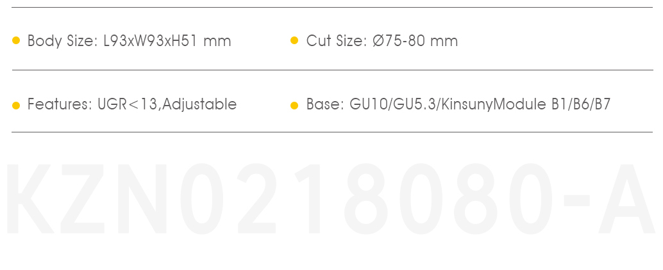Image resolution: width=663 pixels, height=270 pixels.
Task: Click the large letter A ending the watermark
Action: (627, 199)
